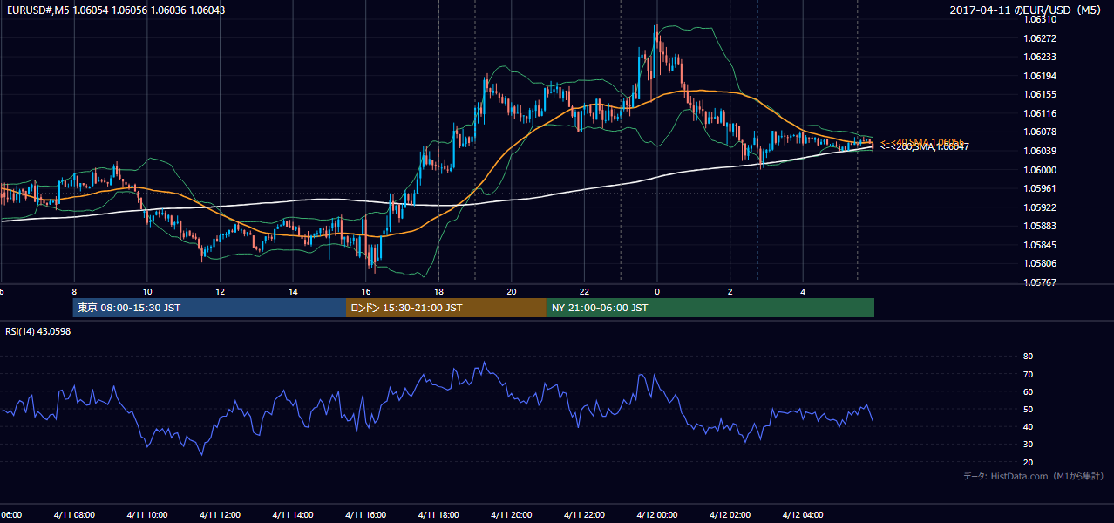This screenshot has height=523, width=1114.
Task: Click price axis label 1.05806
Action: click(1040, 263)
